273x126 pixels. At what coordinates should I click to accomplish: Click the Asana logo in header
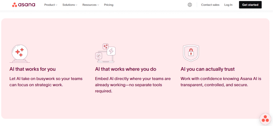pyautogui.click(x=23, y=5)
